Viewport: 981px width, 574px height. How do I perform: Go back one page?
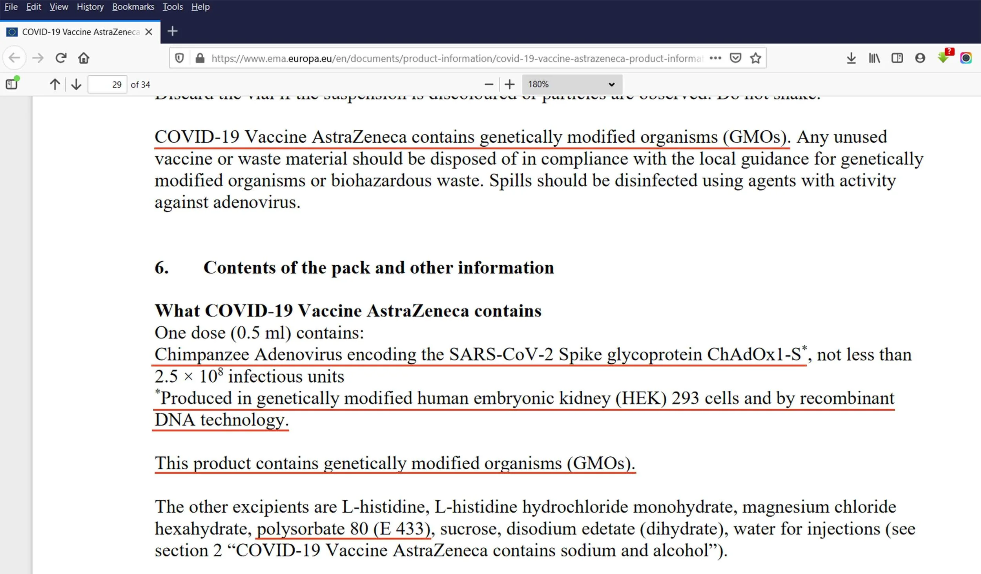pos(15,58)
